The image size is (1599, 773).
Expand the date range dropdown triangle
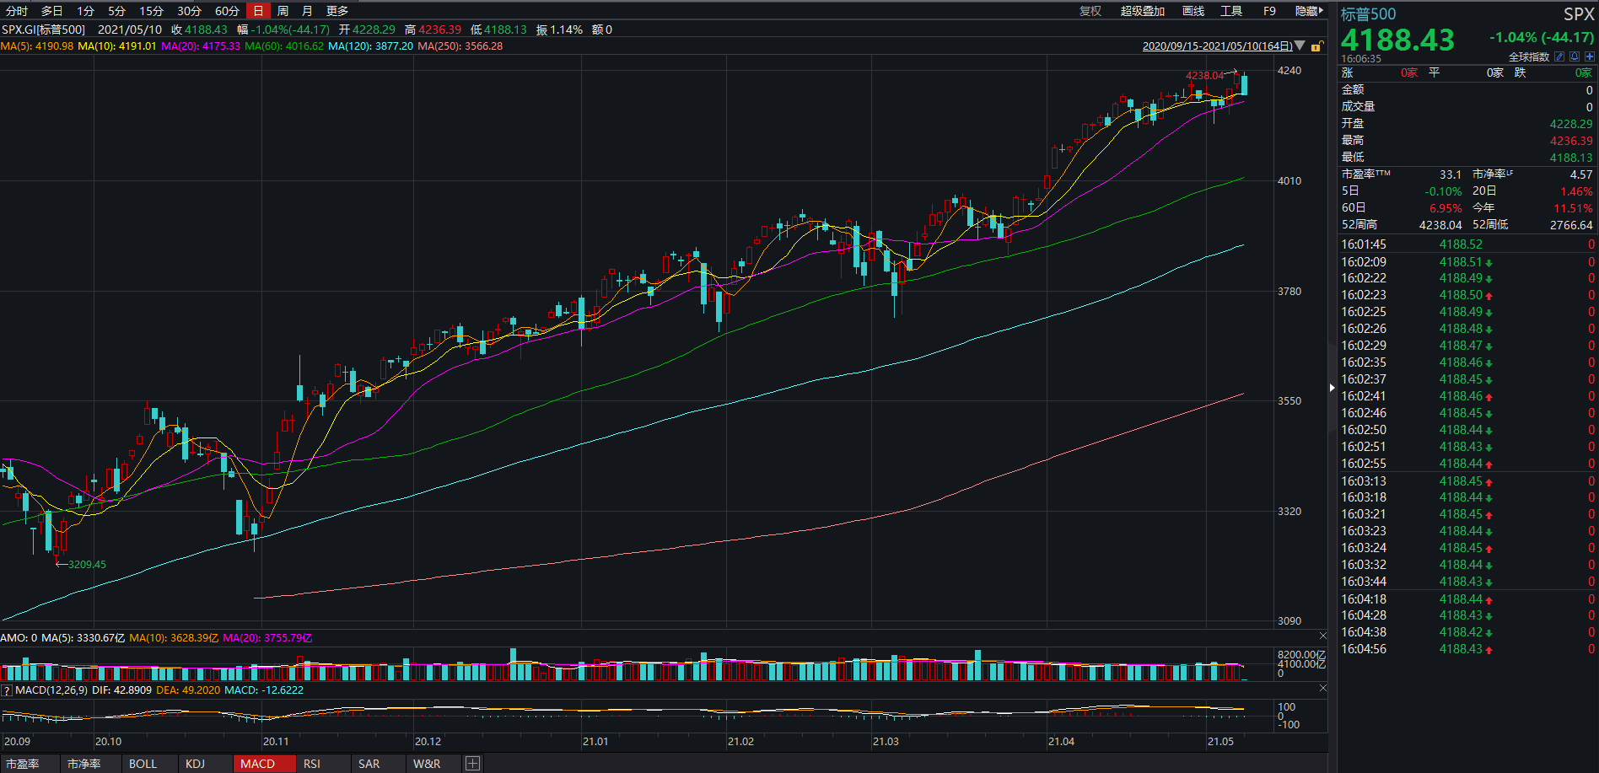pos(1300,46)
